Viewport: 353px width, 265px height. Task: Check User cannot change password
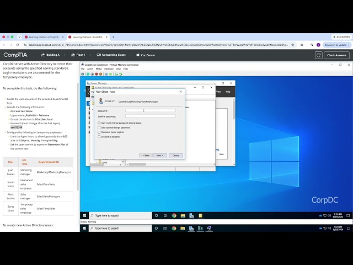(x=99, y=128)
